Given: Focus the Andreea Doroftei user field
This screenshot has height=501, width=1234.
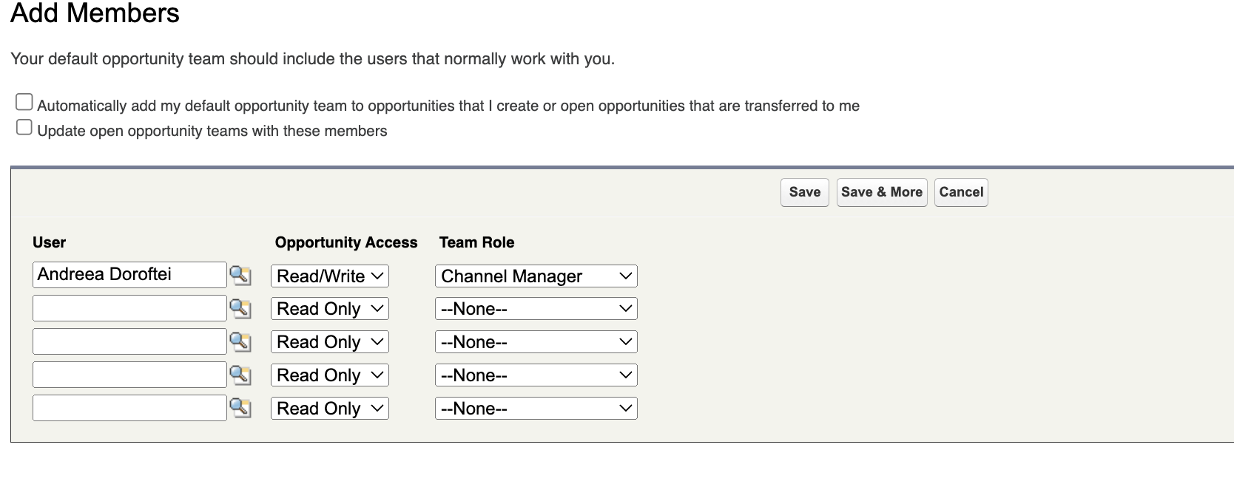Looking at the screenshot, I should click(129, 275).
